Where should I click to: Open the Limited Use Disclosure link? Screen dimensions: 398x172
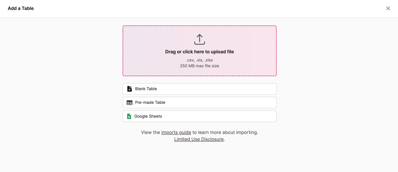tap(199, 139)
